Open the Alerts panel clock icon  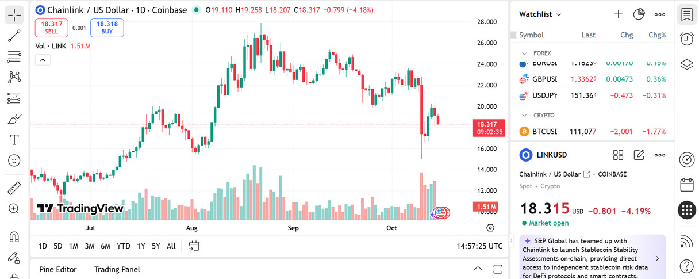[x=686, y=39]
